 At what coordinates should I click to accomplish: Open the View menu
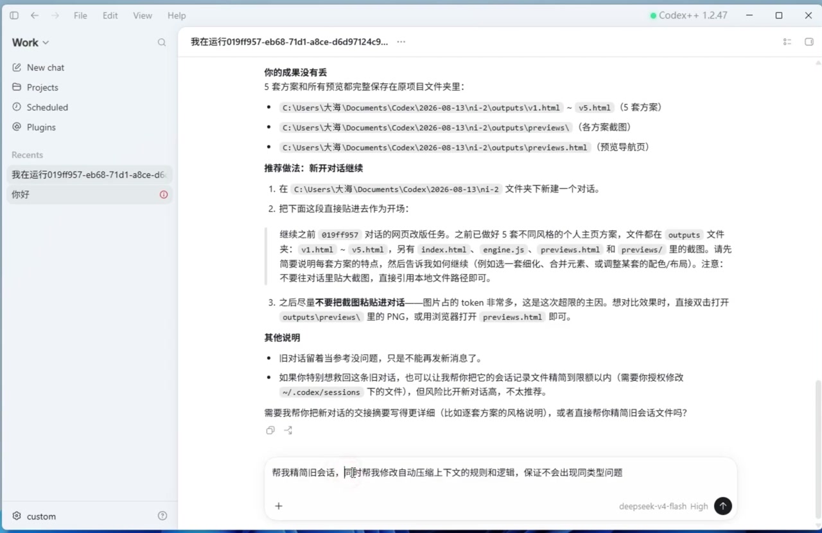pos(143,15)
